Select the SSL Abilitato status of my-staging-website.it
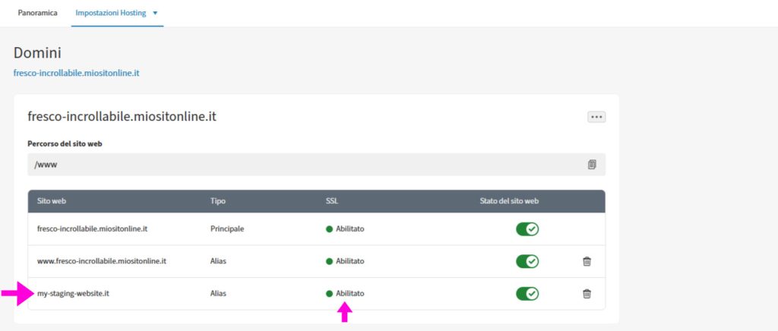Image resolution: width=778 pixels, height=331 pixels. [346, 293]
